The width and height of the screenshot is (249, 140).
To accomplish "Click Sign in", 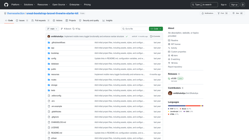I will point(223,5).
